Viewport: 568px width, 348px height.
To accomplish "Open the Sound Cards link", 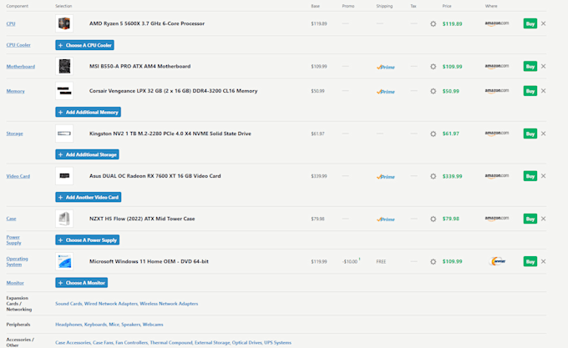I will tap(68, 304).
